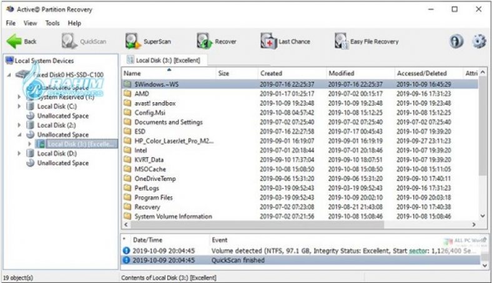Image resolution: width=492 pixels, height=283 pixels.
Task: Expand the Local Disk (C:) tree node
Action: tap(19, 106)
